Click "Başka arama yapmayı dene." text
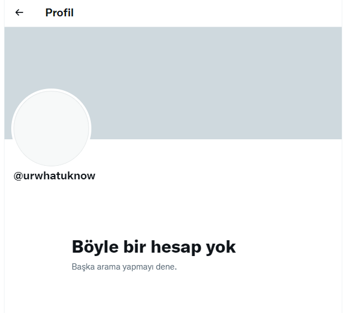The height and width of the screenshot is (313, 344). 124,267
